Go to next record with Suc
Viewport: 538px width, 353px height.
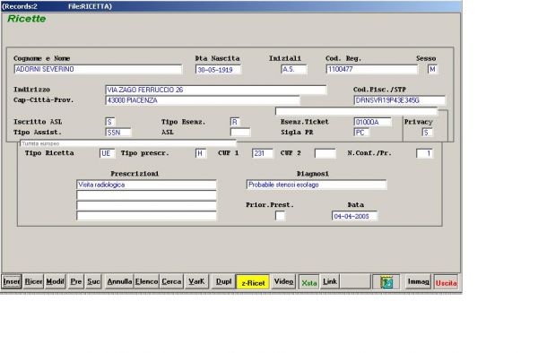[93, 281]
